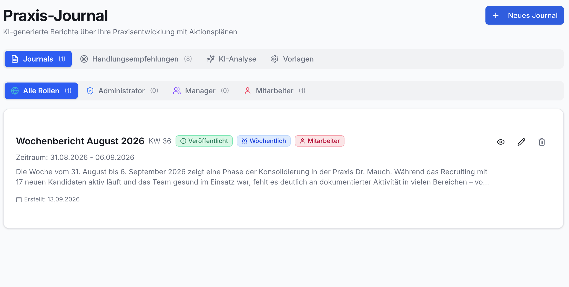
Task: Click the Veröffentlicht status badge
Action: point(204,141)
